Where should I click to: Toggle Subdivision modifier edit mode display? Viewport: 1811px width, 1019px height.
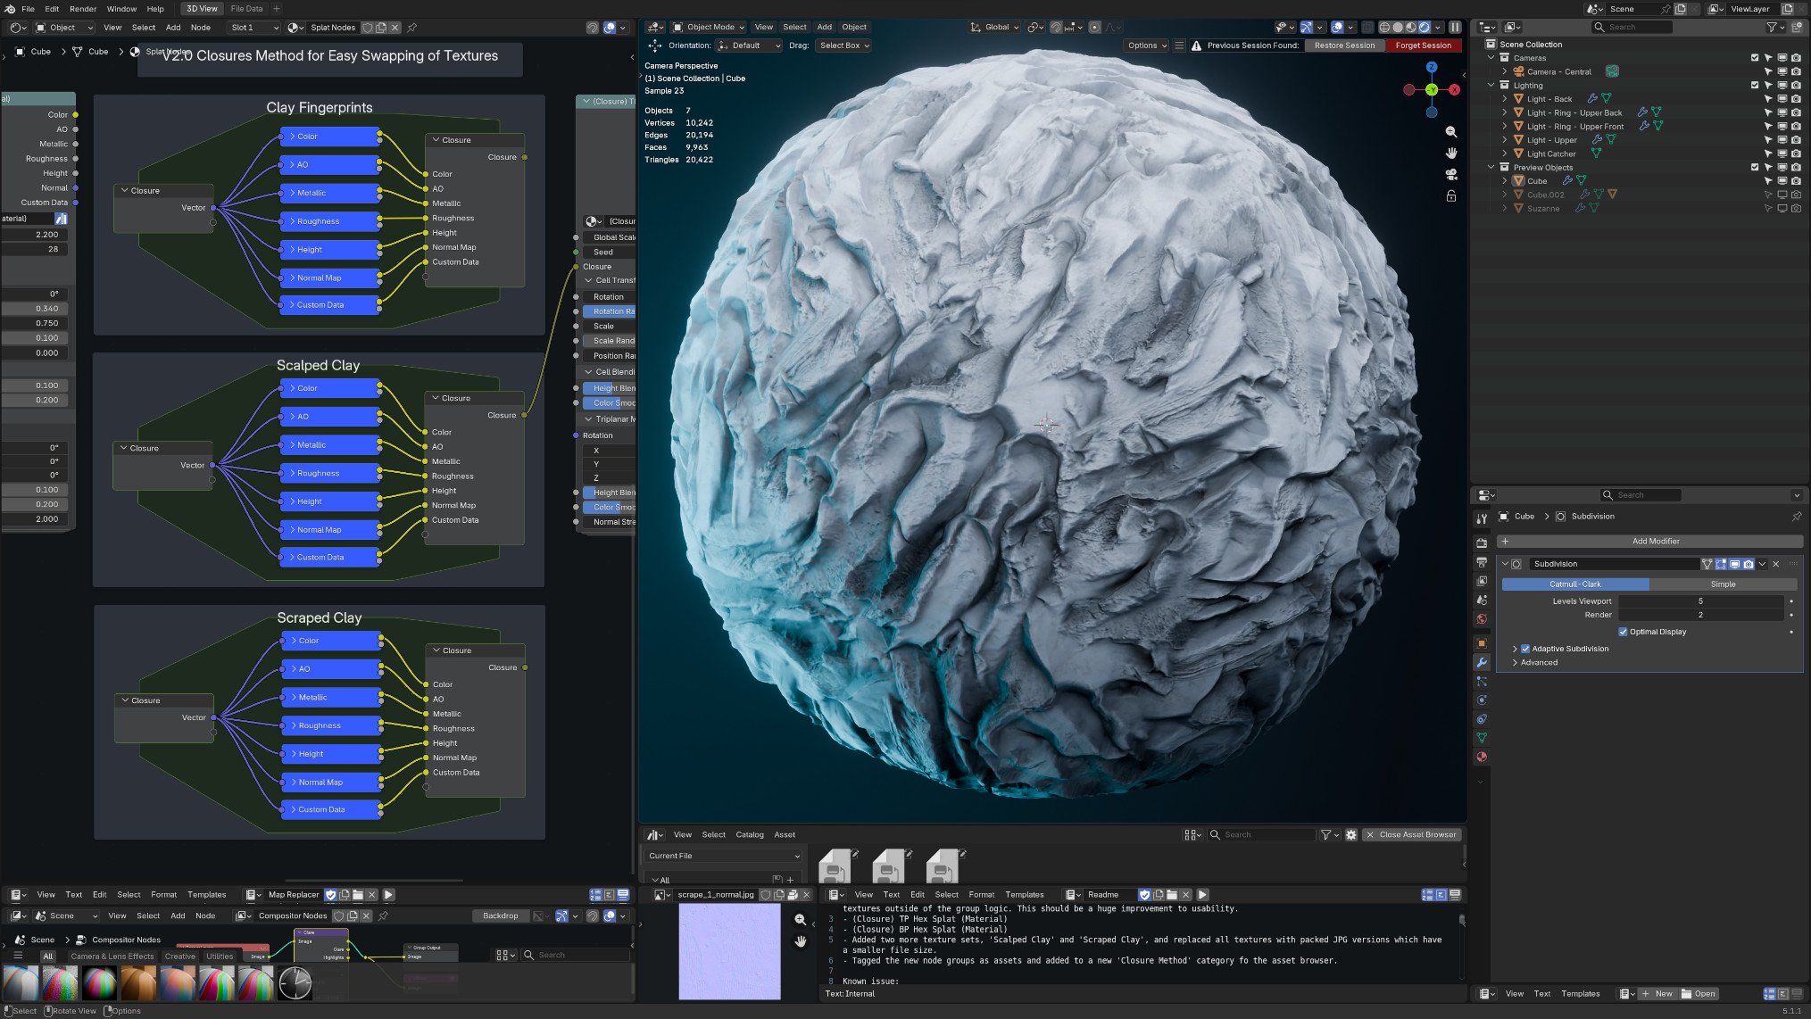(x=1721, y=564)
